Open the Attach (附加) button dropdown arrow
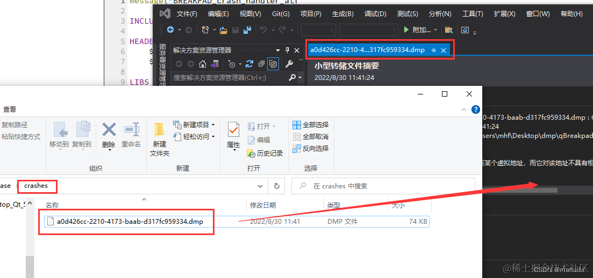This screenshot has height=278, width=593. [x=435, y=30]
